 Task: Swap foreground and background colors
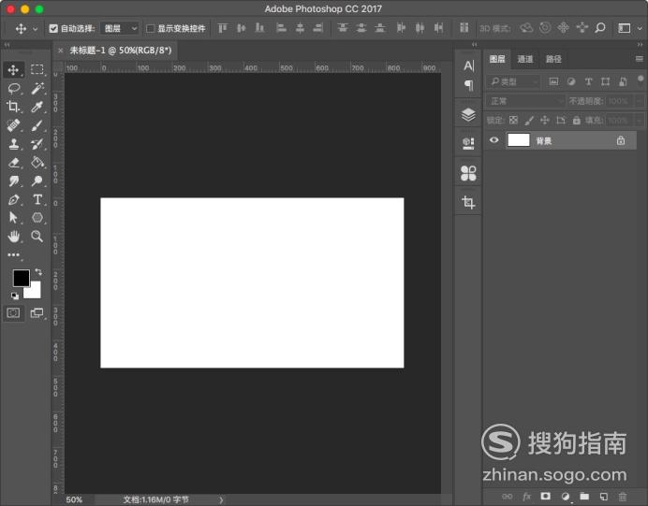pyautogui.click(x=38, y=271)
